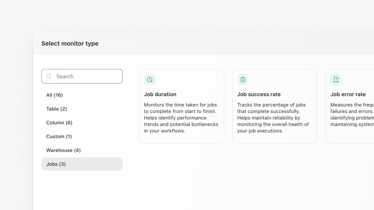Click the Job success rate clipboard icon
Screen dimensions: 374x210
coord(243,80)
